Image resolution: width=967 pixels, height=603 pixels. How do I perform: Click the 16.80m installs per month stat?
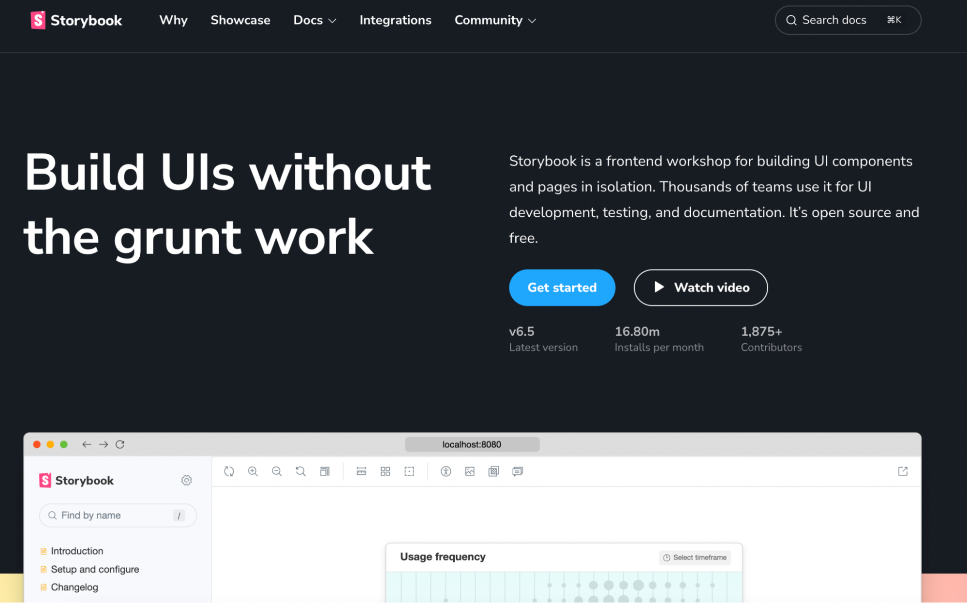click(659, 338)
